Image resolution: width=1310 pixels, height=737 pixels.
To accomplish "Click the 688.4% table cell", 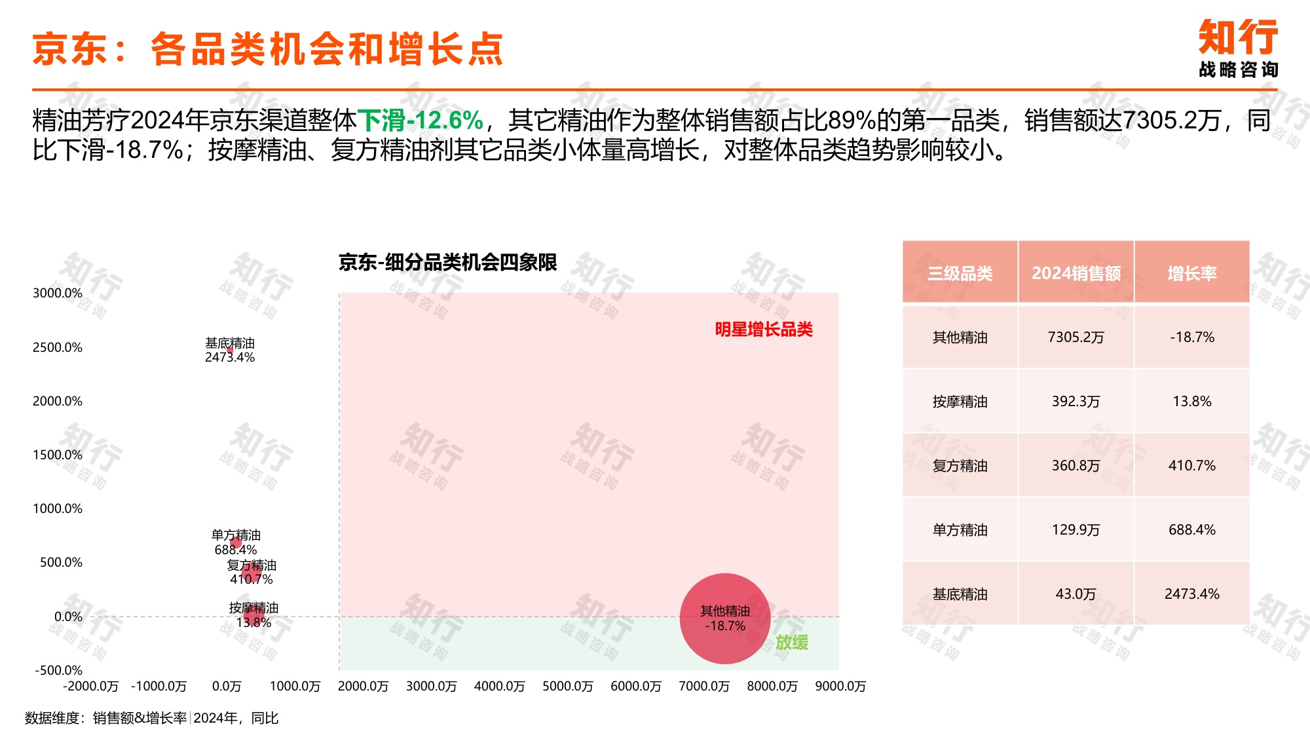I will (1192, 530).
